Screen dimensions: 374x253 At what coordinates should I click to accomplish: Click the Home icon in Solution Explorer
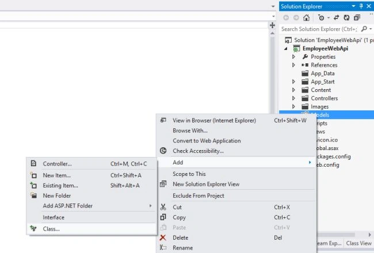pos(306,17)
